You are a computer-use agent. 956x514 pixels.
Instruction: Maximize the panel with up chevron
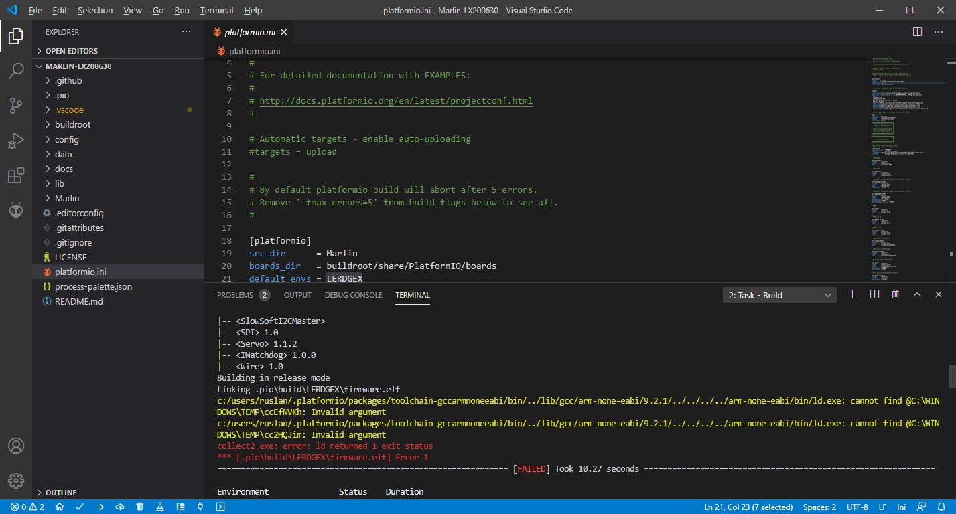pyautogui.click(x=917, y=294)
